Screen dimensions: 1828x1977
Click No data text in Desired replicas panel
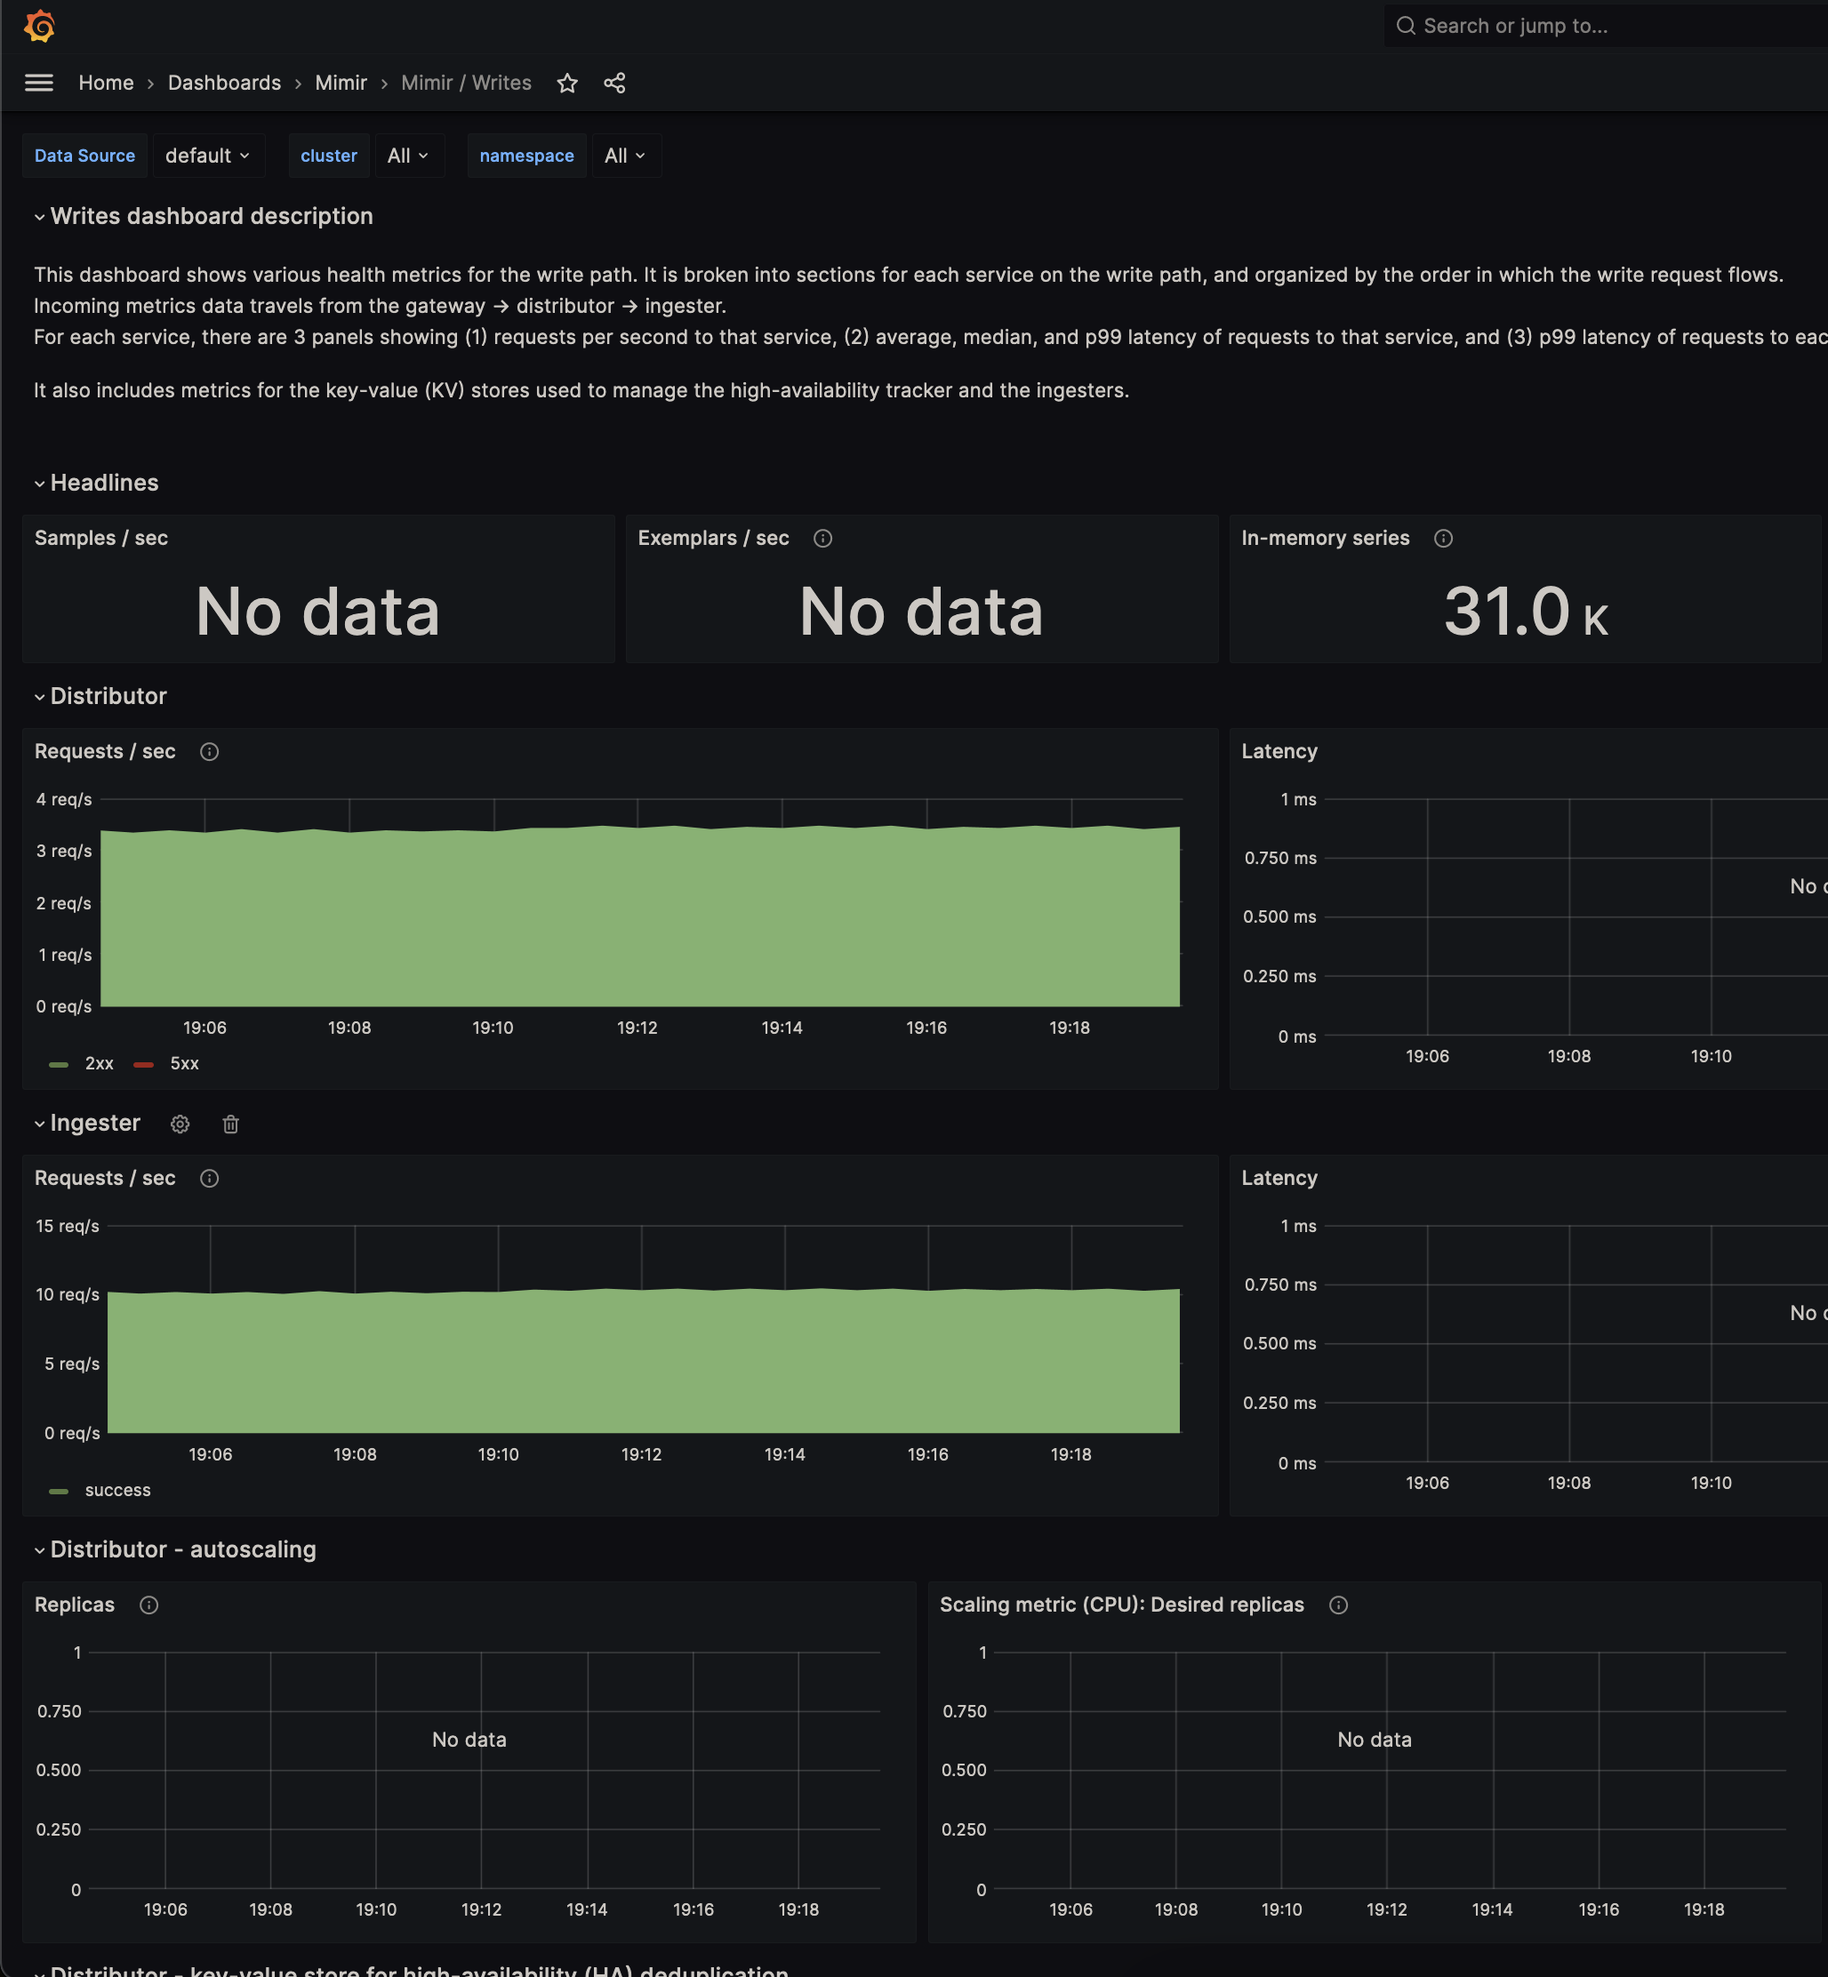click(x=1374, y=1740)
